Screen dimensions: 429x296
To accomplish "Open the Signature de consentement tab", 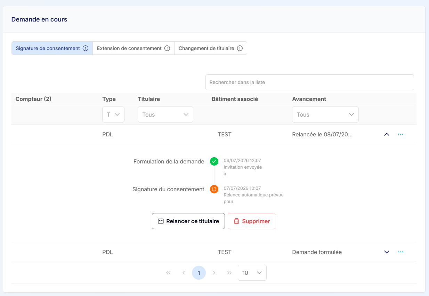I will pos(52,48).
